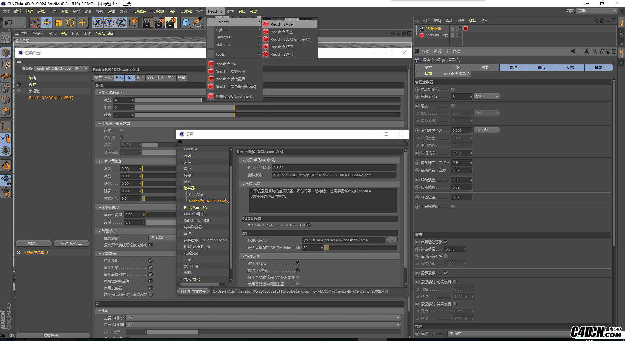Screen dimensions: 625x341
Task: Open the 次要 GI 引擎 dropdown
Action: [263, 324]
